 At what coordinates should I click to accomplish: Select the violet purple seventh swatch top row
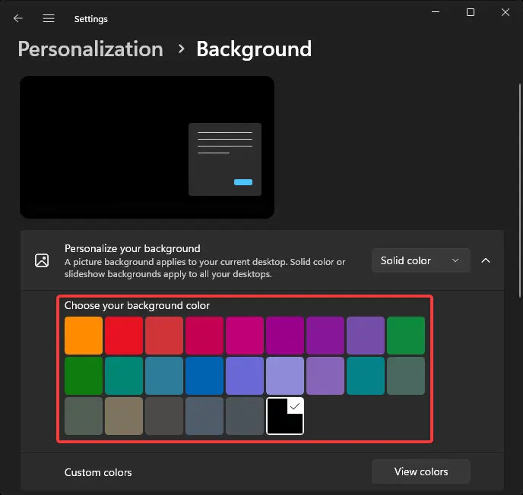click(325, 336)
